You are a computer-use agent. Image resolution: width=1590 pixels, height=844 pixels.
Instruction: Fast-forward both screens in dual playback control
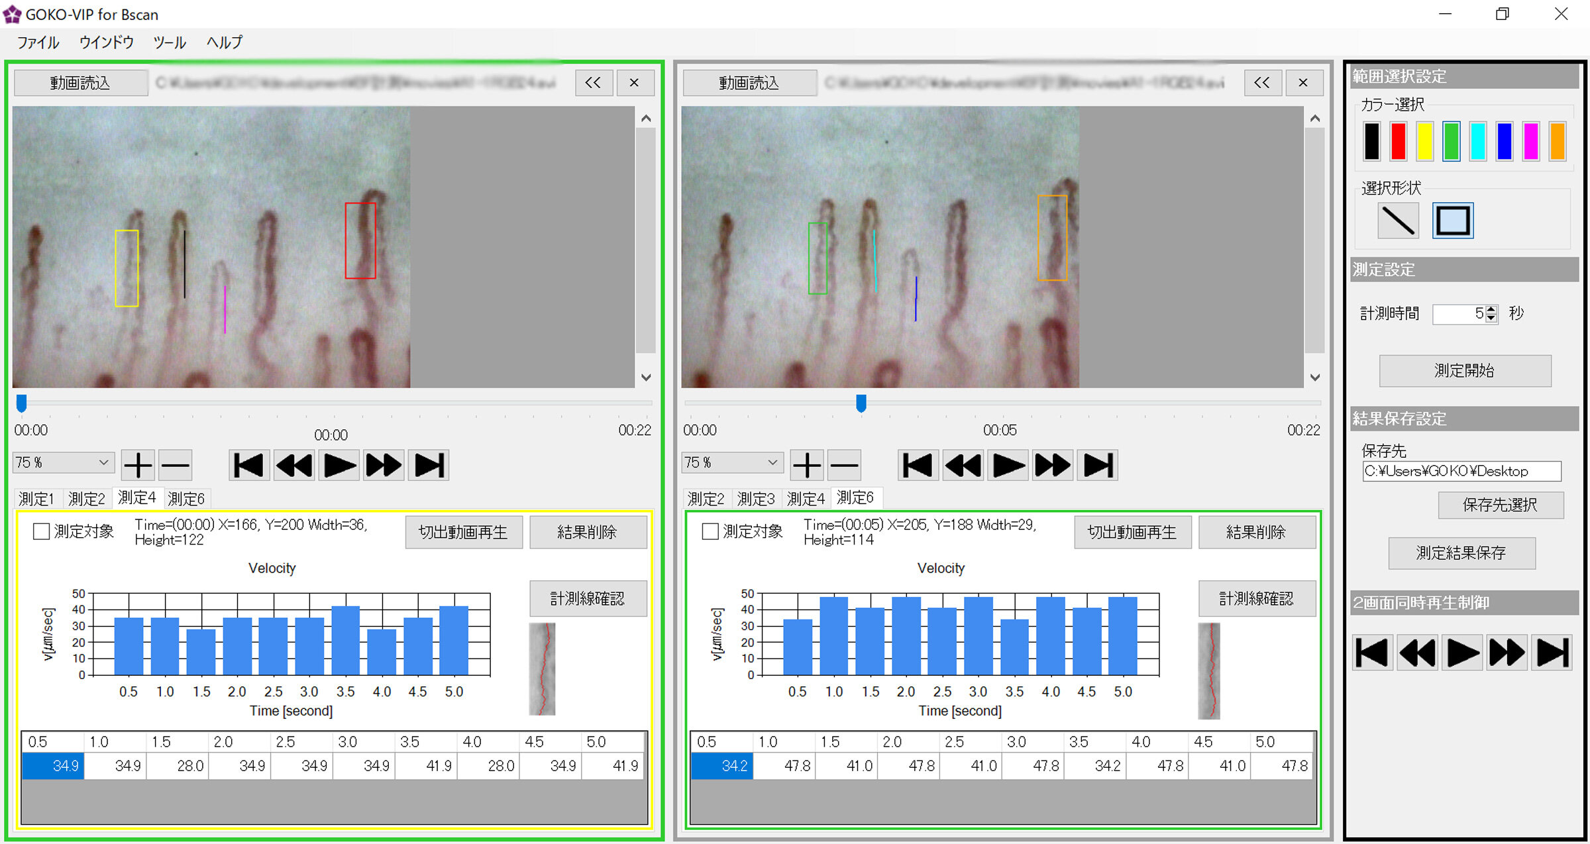1507,653
